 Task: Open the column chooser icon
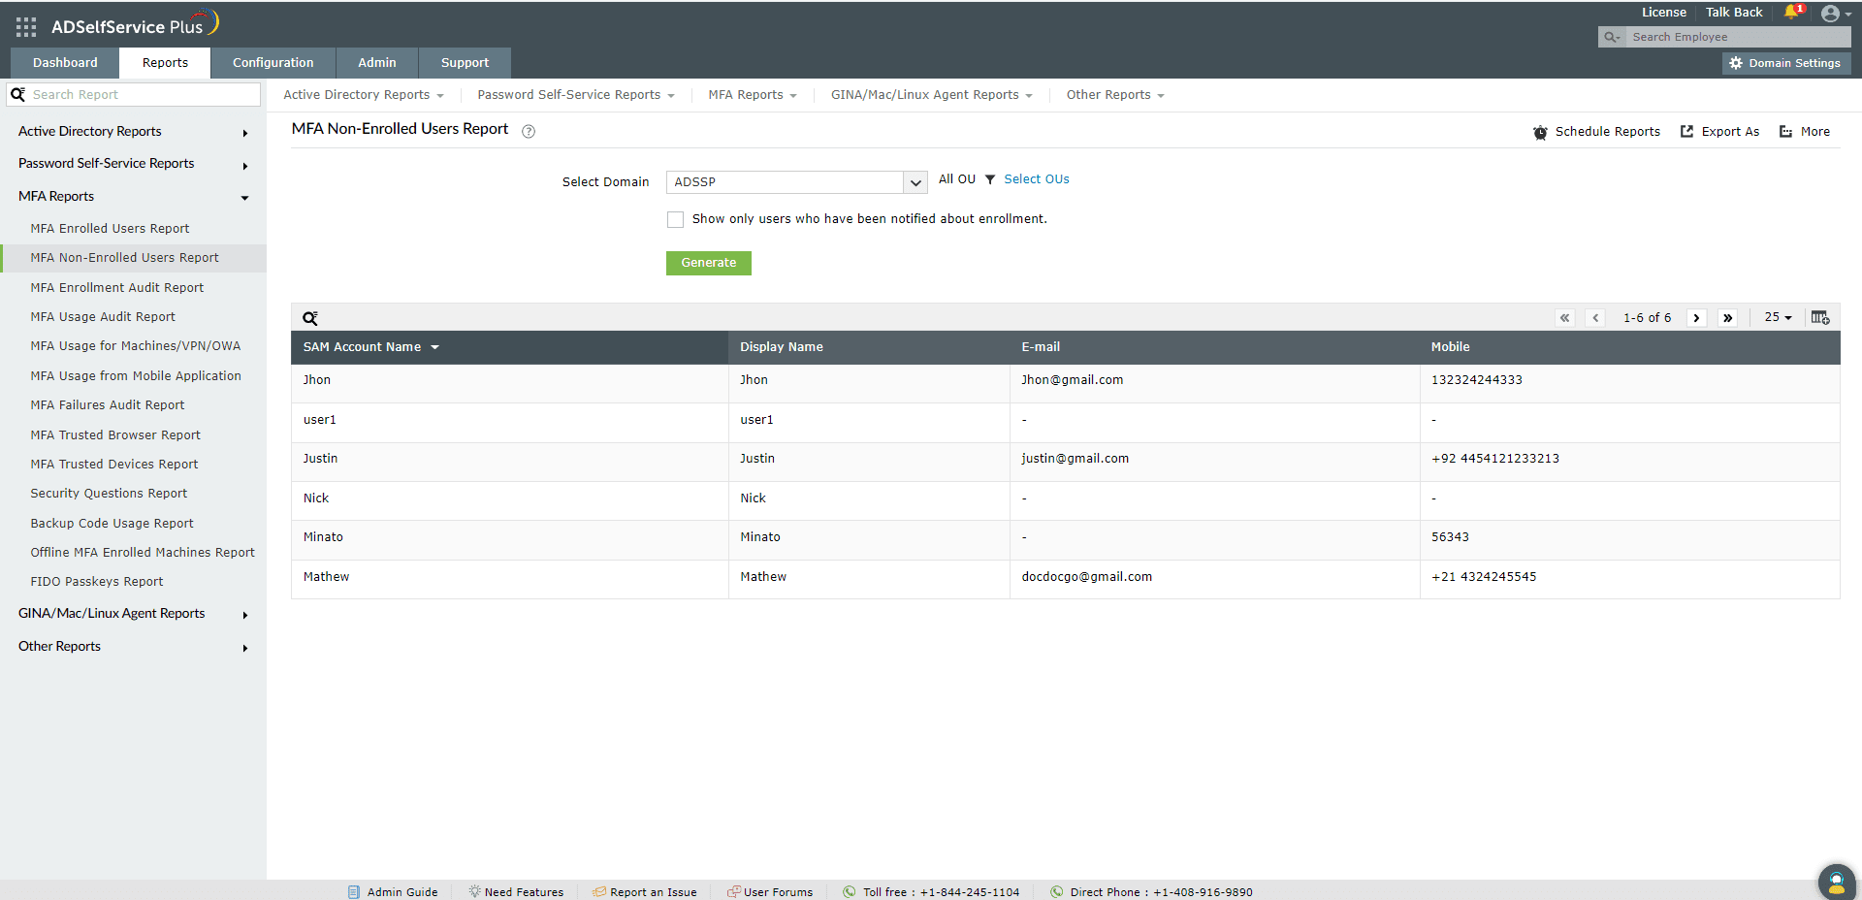coord(1819,318)
